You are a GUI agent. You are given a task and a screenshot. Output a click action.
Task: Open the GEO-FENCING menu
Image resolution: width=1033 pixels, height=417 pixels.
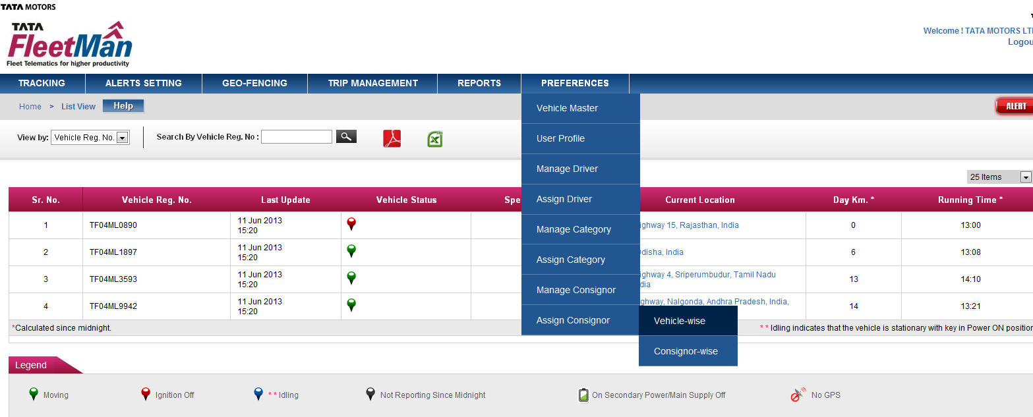tap(254, 83)
